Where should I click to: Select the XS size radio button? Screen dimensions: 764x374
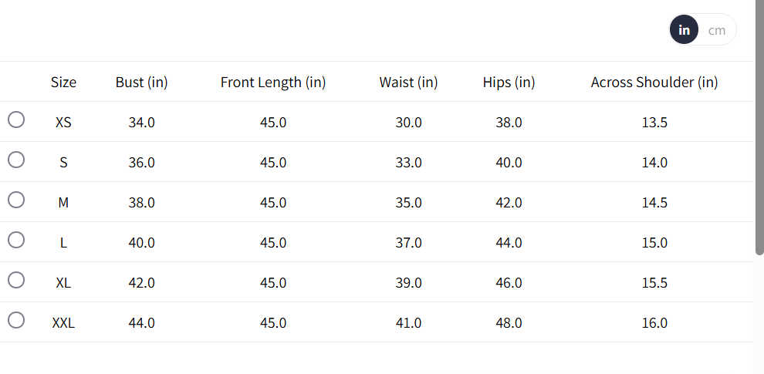16,120
